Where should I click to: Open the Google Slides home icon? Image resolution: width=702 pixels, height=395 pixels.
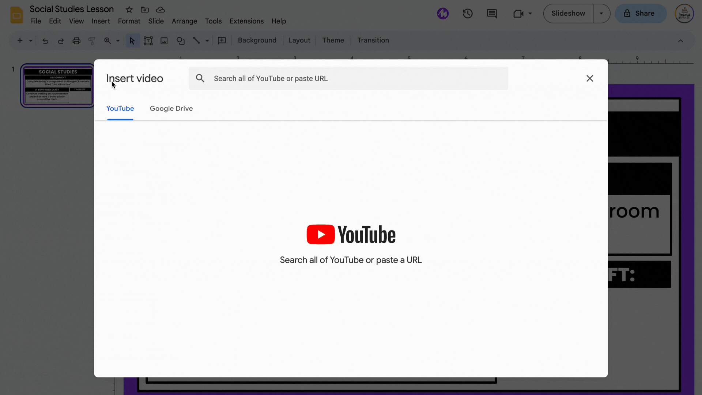(16, 15)
